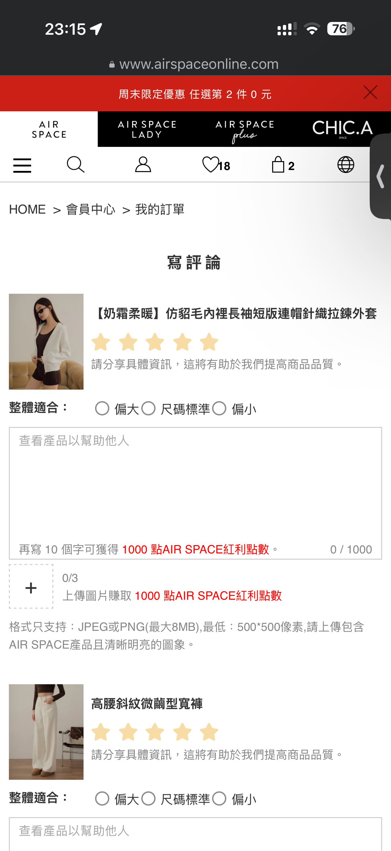Viewport: 391px width, 851px height.
Task: Go to HOME in the breadcrumb
Action: (27, 209)
